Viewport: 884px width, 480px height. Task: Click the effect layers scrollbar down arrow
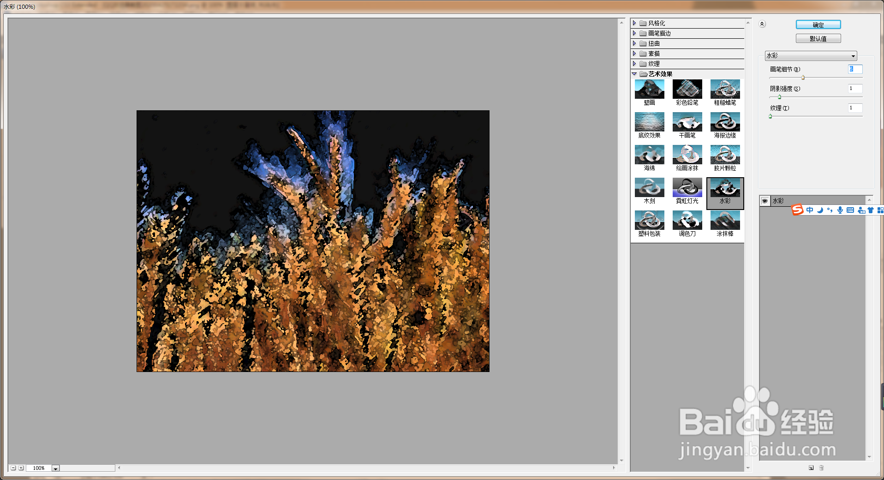869,457
